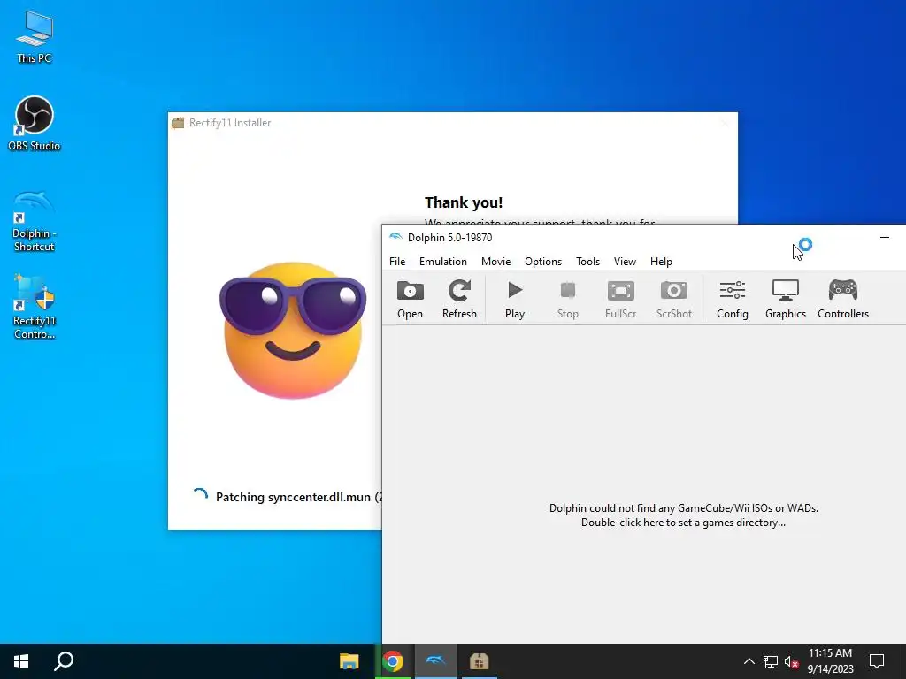
Task: Select the This PC desktop icon
Action: point(35,37)
